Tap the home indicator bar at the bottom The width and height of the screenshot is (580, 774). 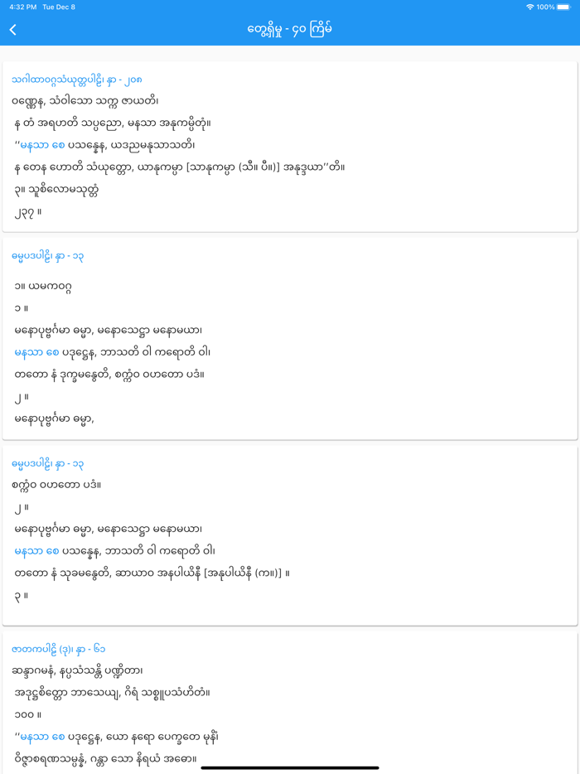tap(290, 765)
